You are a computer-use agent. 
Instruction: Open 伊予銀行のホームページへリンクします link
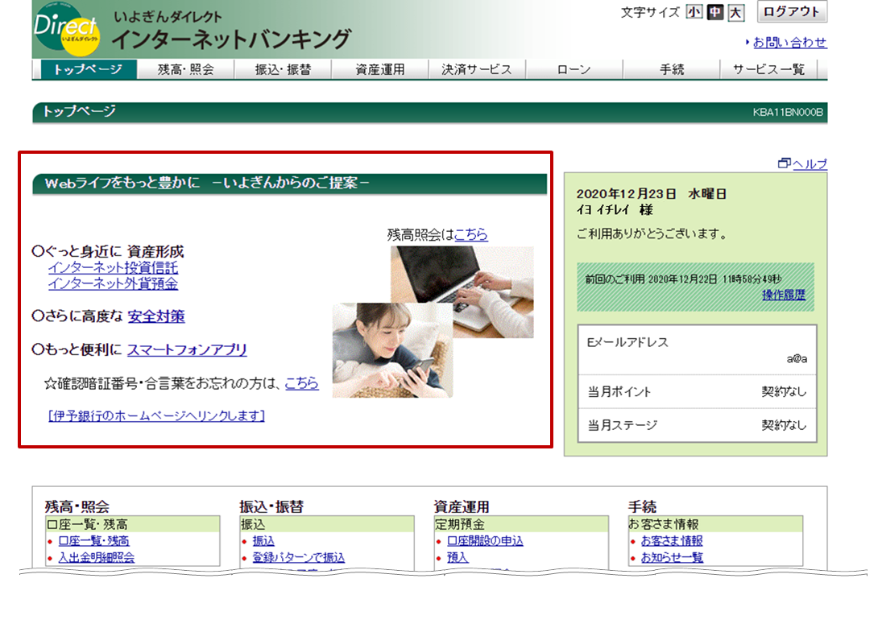pos(156,416)
